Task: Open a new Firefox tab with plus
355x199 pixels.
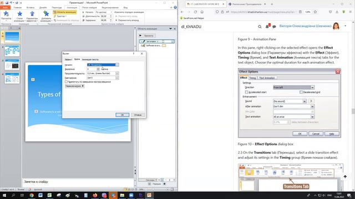Action: pos(272,4)
